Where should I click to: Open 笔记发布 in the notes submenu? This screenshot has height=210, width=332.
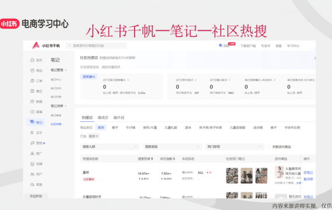tap(56, 88)
